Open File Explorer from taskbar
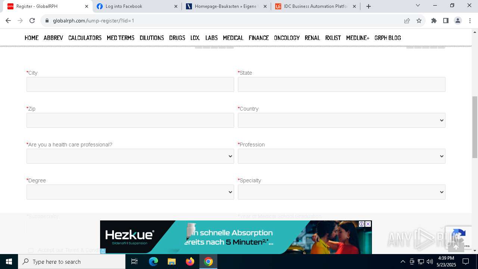Image resolution: width=478 pixels, height=269 pixels. (x=172, y=262)
